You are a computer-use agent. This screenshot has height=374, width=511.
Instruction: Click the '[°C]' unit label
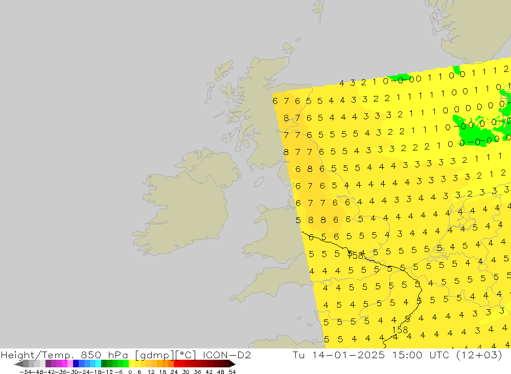pos(186,355)
